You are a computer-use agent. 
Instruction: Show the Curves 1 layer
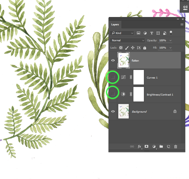[x=113, y=77]
